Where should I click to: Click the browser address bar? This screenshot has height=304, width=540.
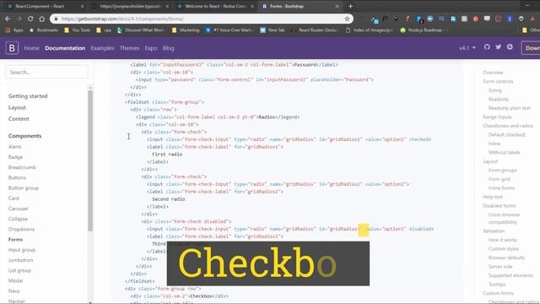[202, 19]
